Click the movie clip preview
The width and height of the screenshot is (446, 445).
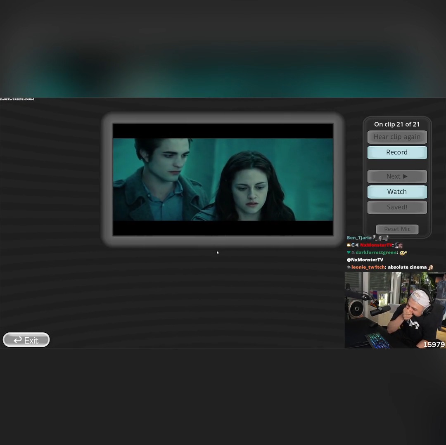click(223, 180)
